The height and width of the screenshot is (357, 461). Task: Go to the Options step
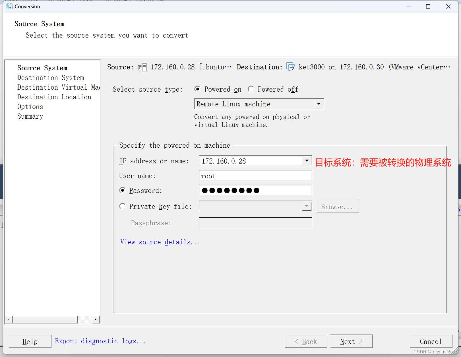click(x=30, y=107)
